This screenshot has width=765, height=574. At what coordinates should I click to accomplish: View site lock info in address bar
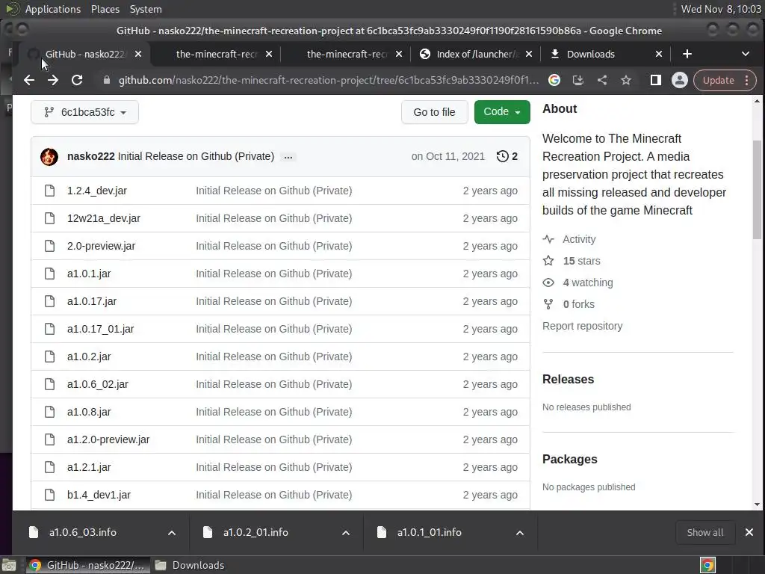[x=107, y=80]
